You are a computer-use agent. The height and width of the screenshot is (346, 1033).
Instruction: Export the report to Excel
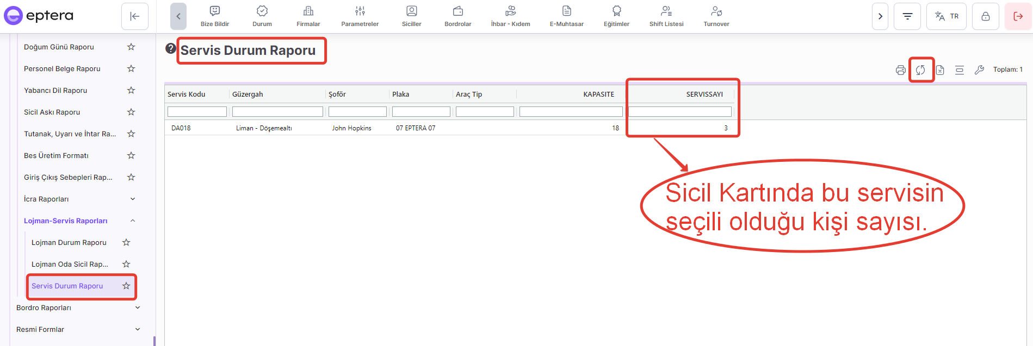tap(940, 70)
